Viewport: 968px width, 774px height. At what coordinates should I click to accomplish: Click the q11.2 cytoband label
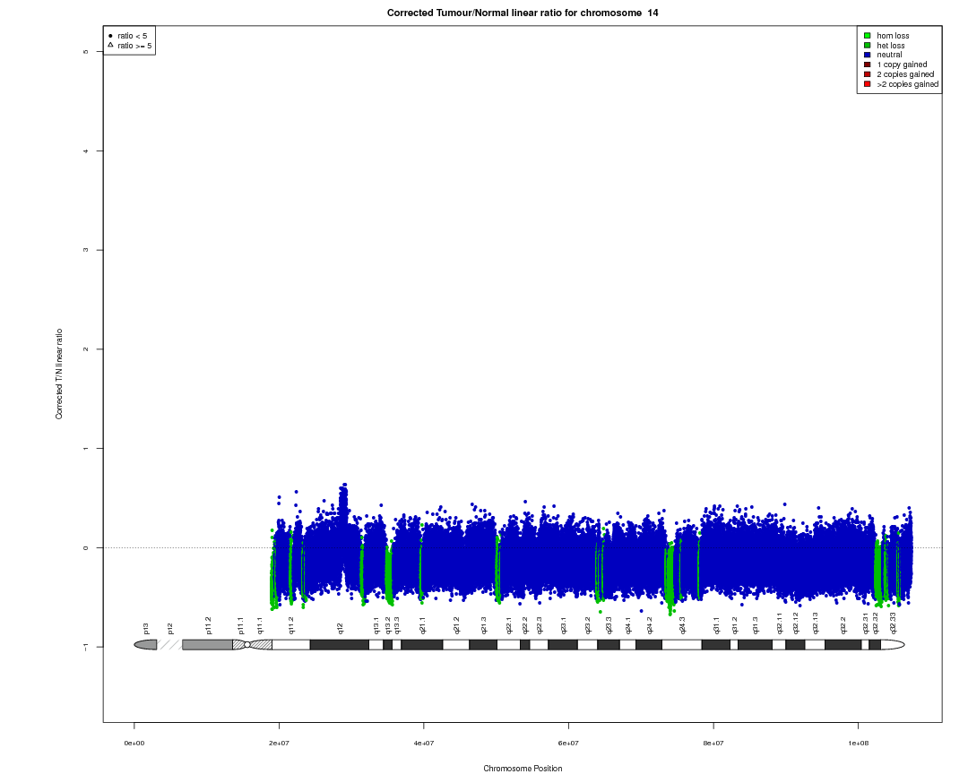(291, 626)
